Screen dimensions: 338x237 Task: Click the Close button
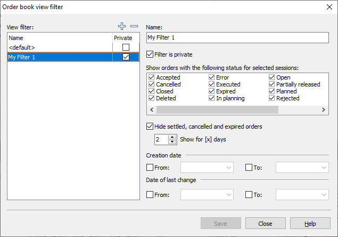pos(265,224)
